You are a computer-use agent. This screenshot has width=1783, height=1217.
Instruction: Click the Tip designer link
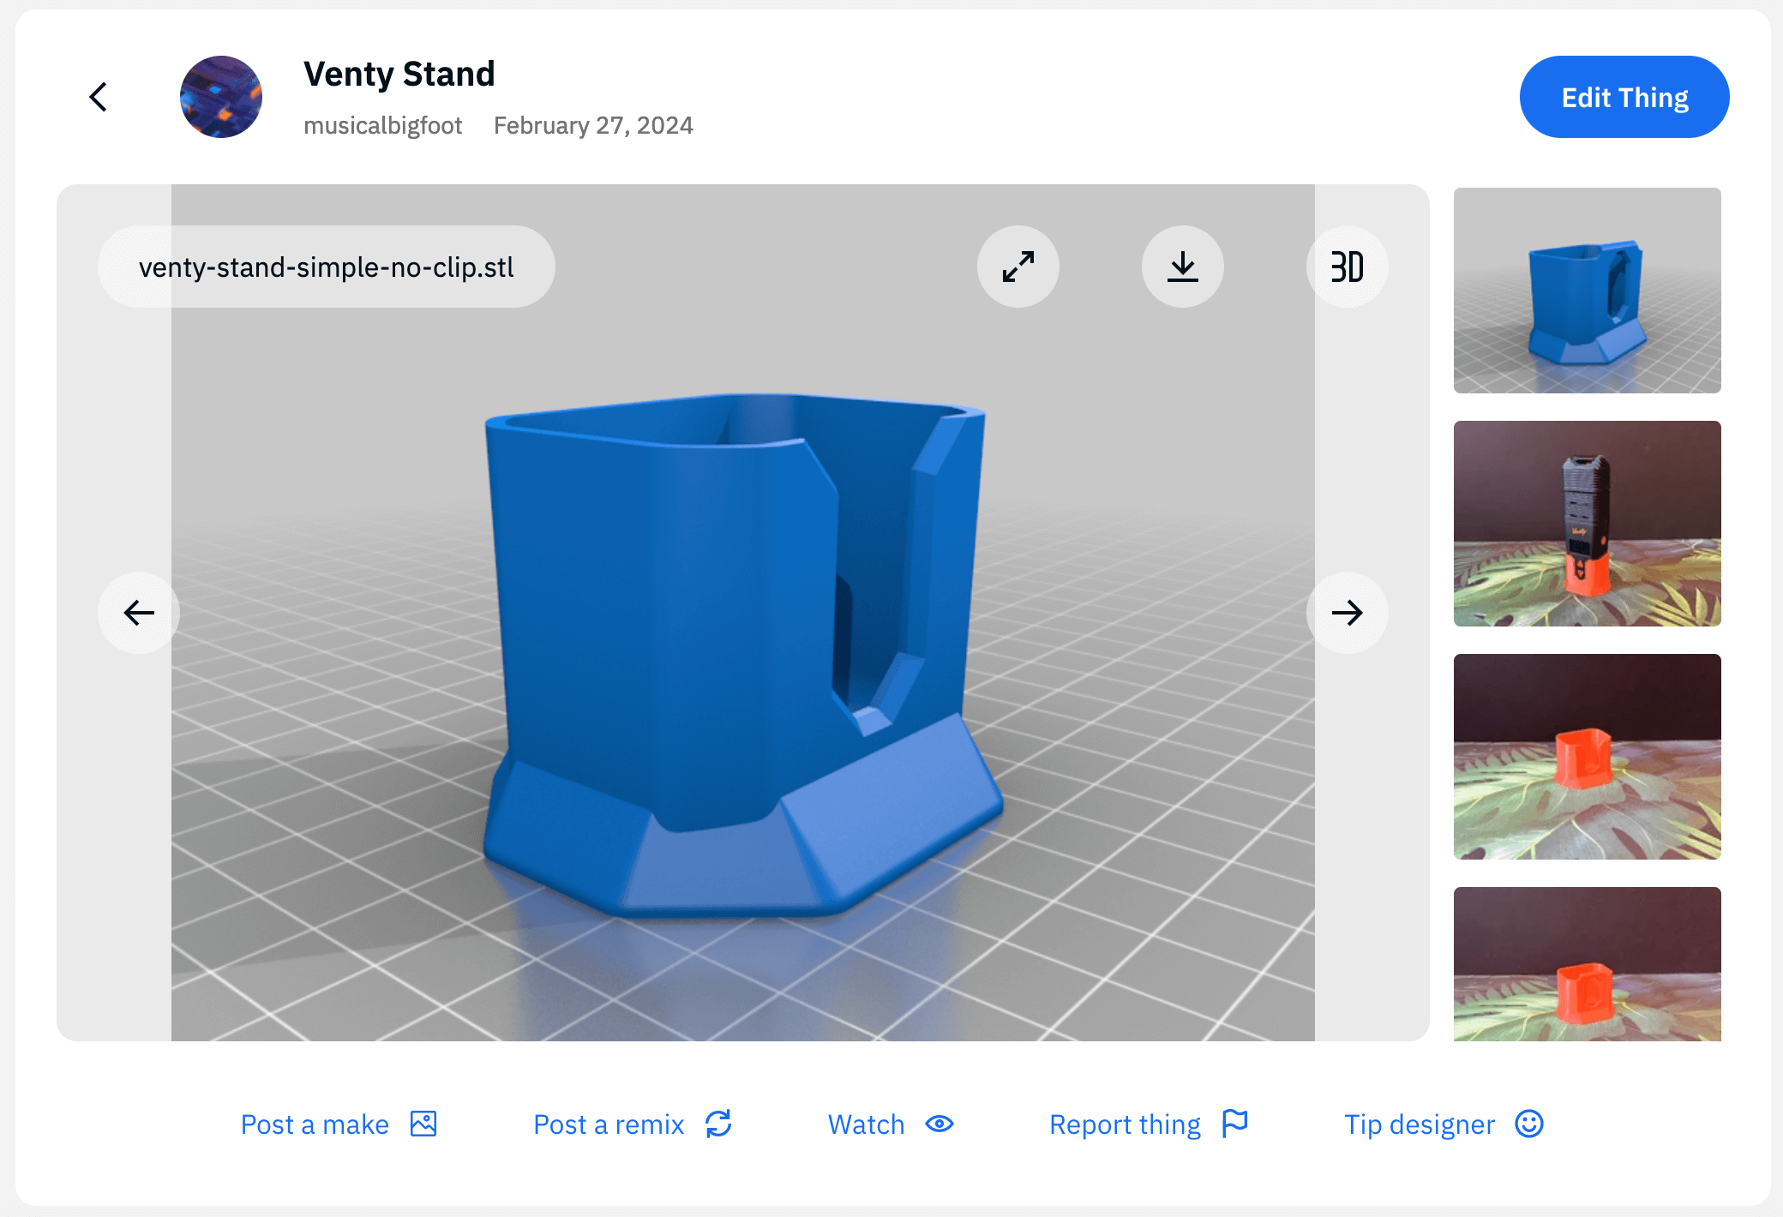point(1419,1124)
